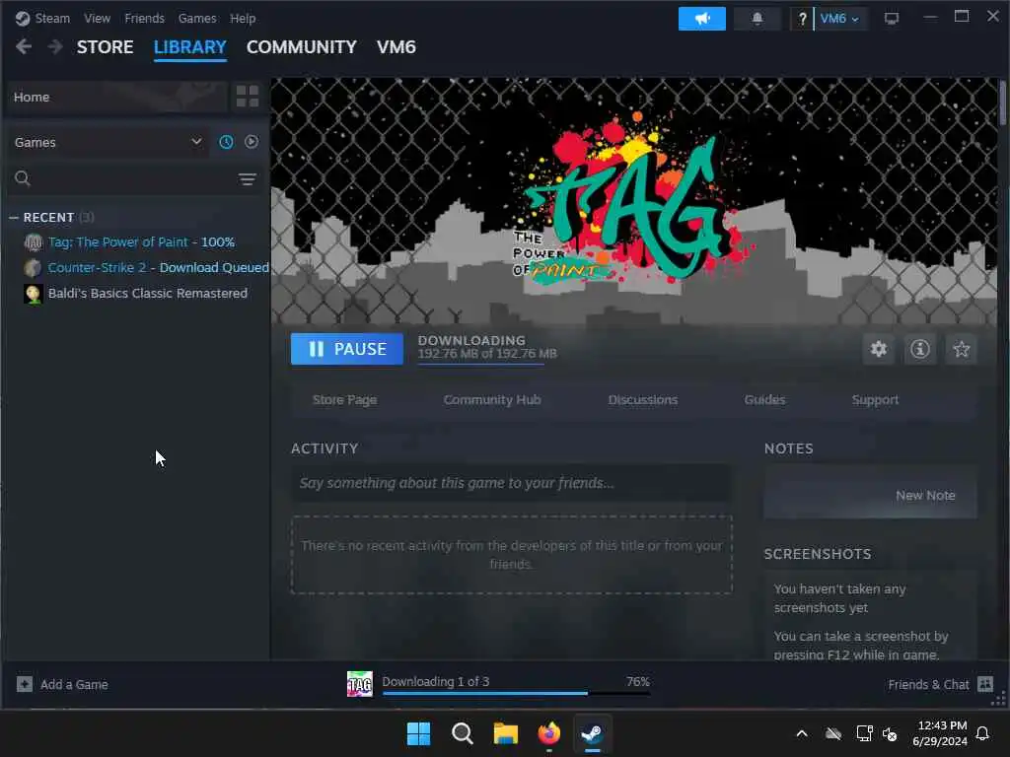Enter Big Picture mode monitor icon
The width and height of the screenshot is (1010, 757).
(x=891, y=19)
